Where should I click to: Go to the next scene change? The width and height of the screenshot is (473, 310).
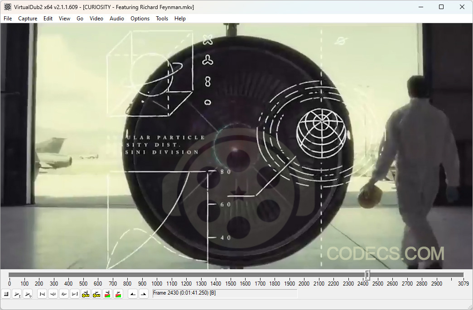coord(118,294)
